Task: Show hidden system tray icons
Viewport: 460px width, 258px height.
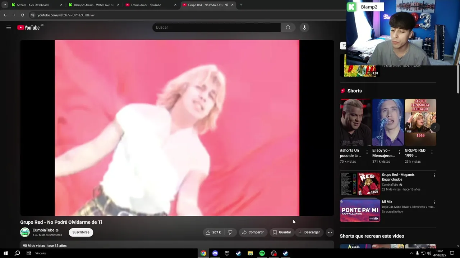Action: 411,253
